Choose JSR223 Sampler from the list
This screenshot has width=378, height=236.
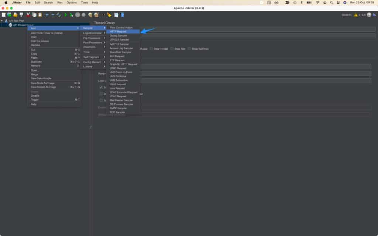123,39
